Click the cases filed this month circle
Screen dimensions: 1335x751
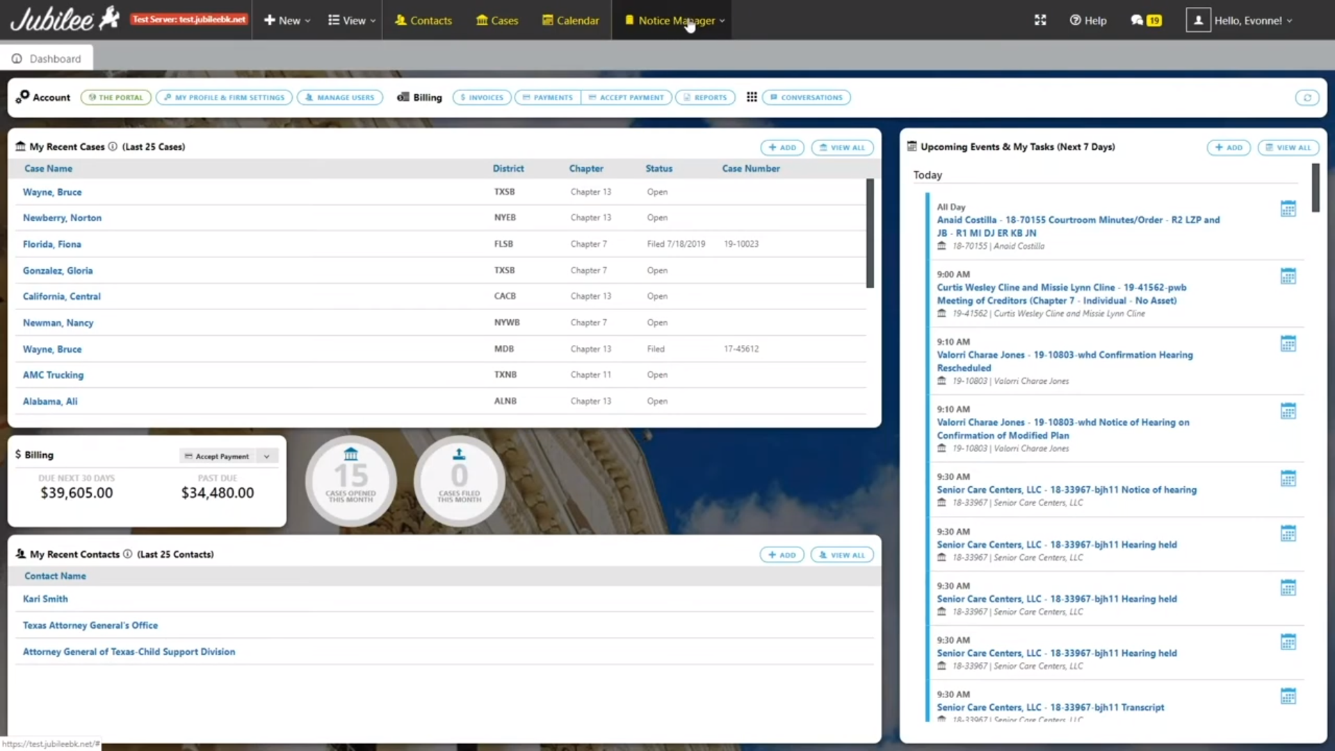pyautogui.click(x=459, y=481)
